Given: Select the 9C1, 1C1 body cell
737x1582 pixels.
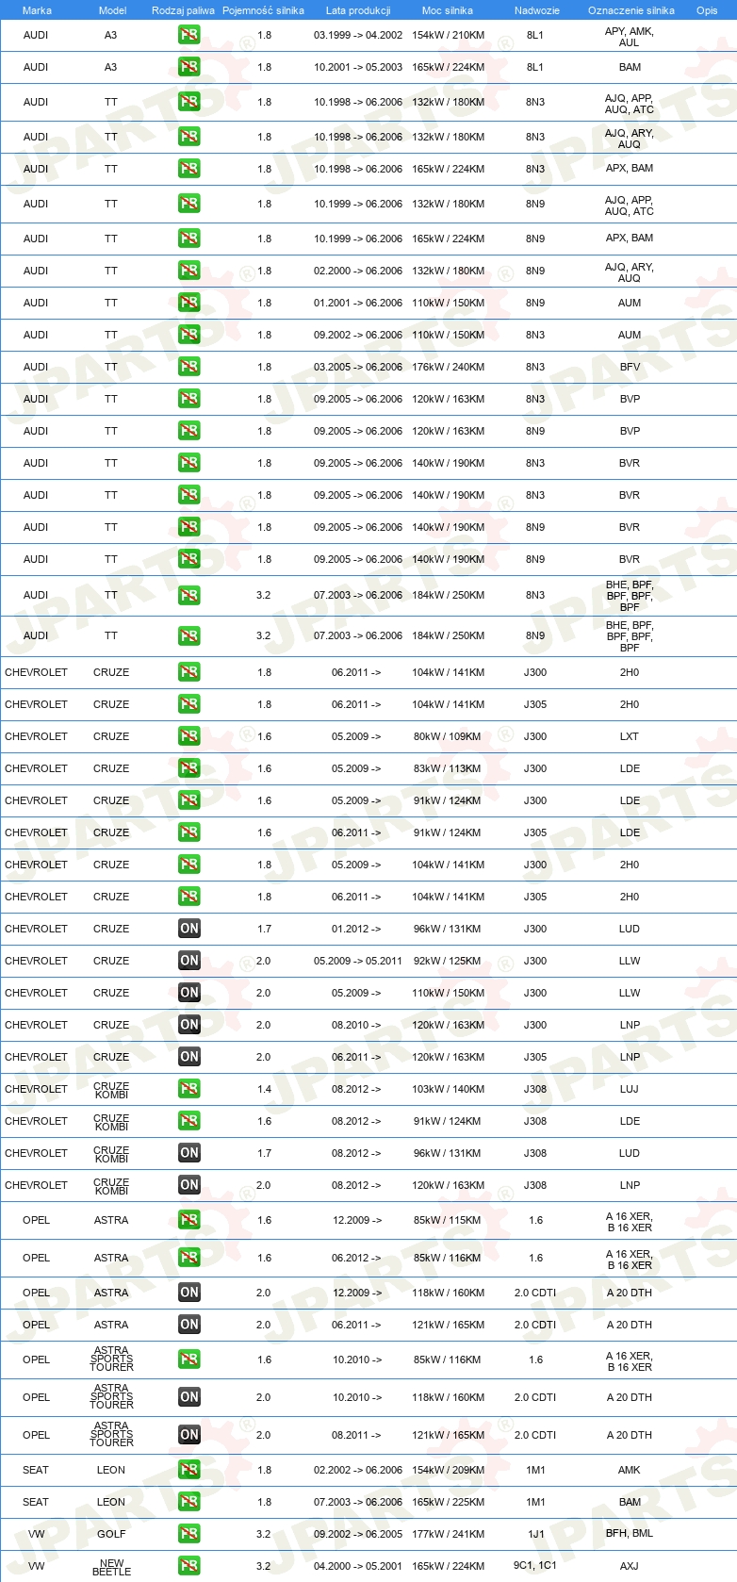Looking at the screenshot, I should click(535, 1566).
